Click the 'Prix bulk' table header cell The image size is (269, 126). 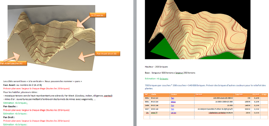tap(256, 95)
